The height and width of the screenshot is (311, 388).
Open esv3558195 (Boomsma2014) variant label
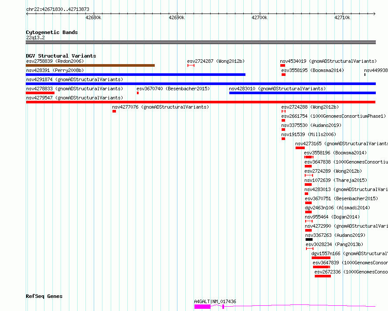[x=313, y=70]
